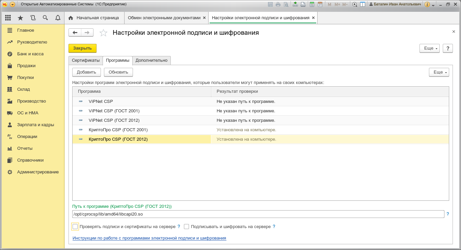Open the sections menu grid icon
Image resolution: width=461 pixels, height=250 pixels.
(8, 18)
